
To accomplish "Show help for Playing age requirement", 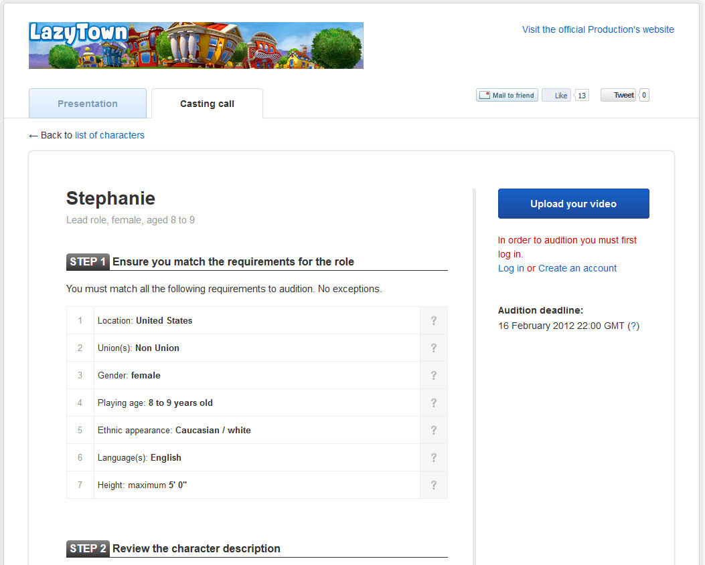I will click(433, 403).
